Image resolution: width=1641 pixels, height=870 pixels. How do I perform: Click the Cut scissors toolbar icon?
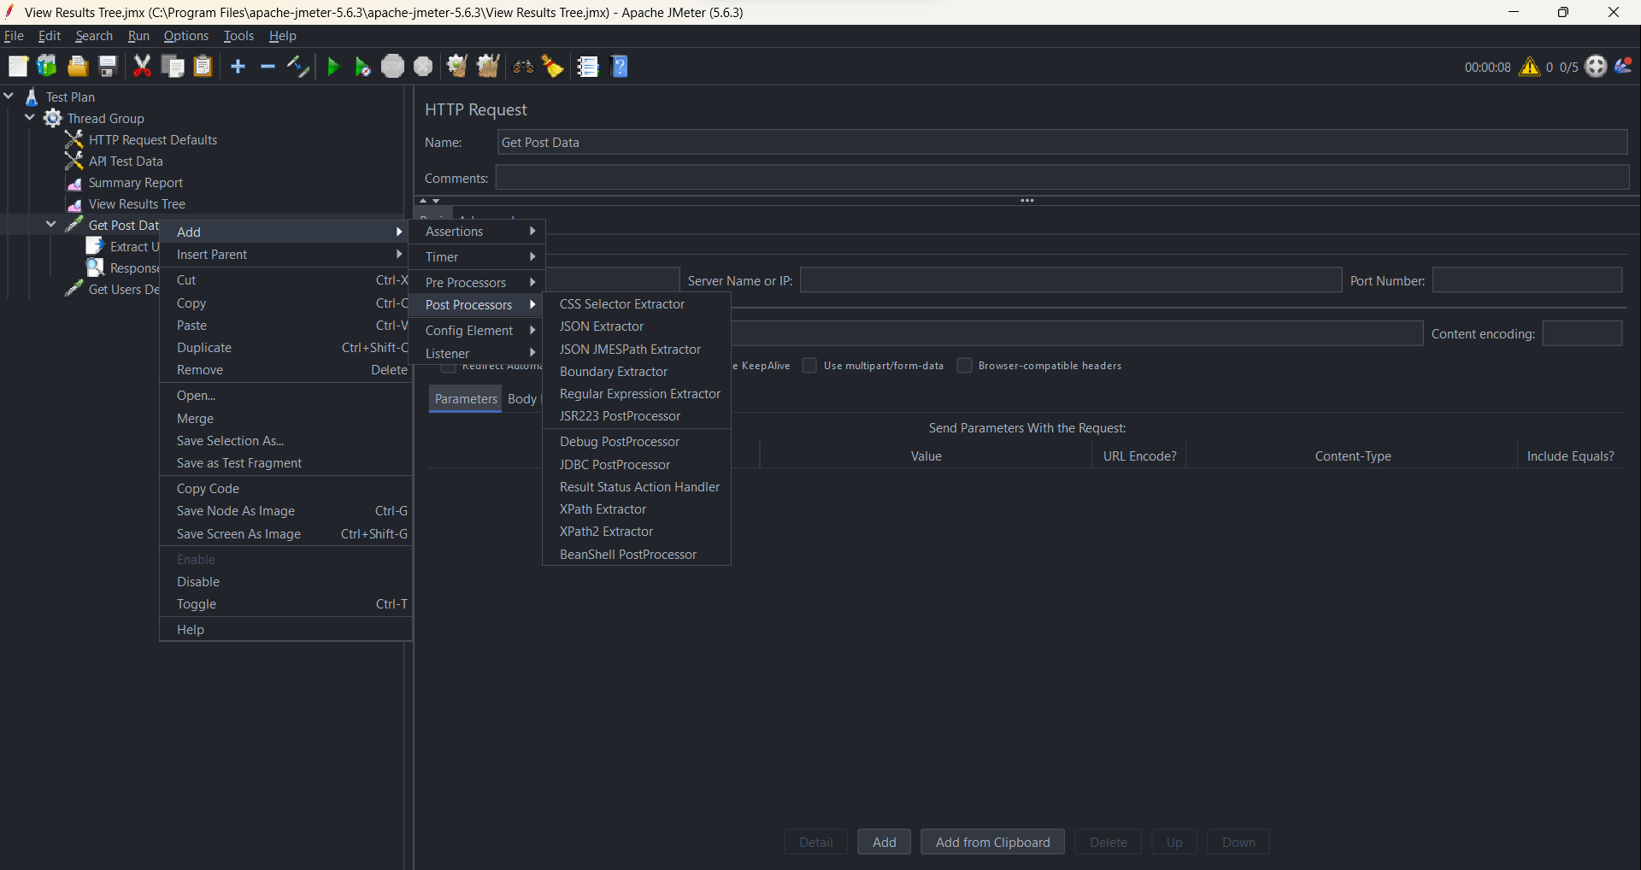click(142, 66)
